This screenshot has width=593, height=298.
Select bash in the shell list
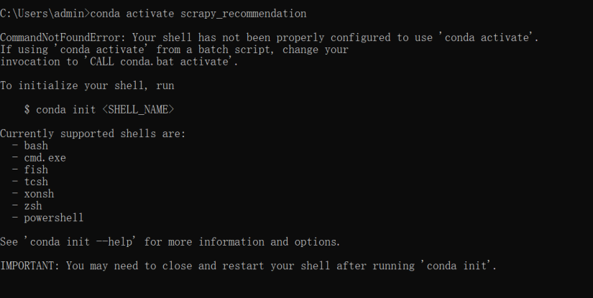[x=36, y=146]
